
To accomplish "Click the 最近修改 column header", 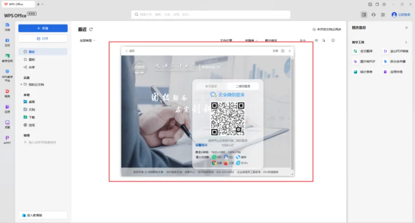I will pyautogui.click(x=271, y=41).
